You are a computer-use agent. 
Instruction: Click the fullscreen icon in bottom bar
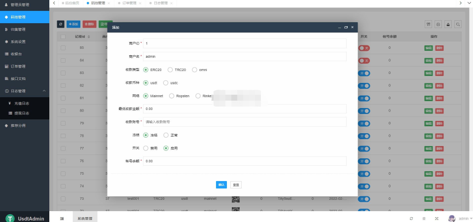(437, 218)
